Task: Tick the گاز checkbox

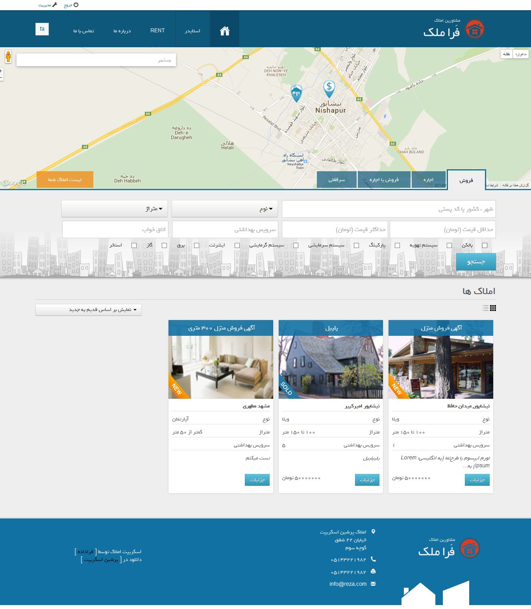Action: tap(164, 245)
